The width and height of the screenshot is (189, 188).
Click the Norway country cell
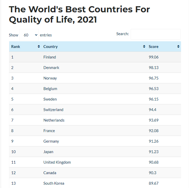(50, 78)
